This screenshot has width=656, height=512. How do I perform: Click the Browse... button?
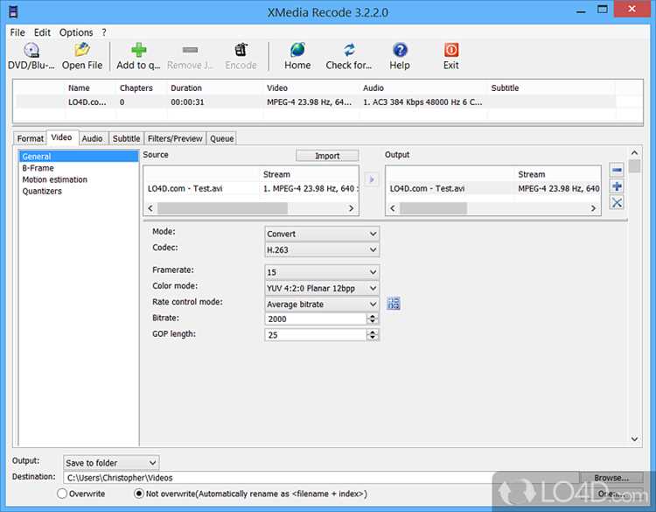(611, 478)
